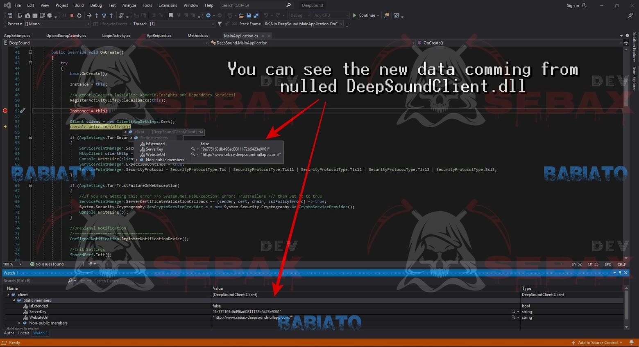Click the Navigate Backward icon
The image size is (639, 347).
(x=208, y=15)
